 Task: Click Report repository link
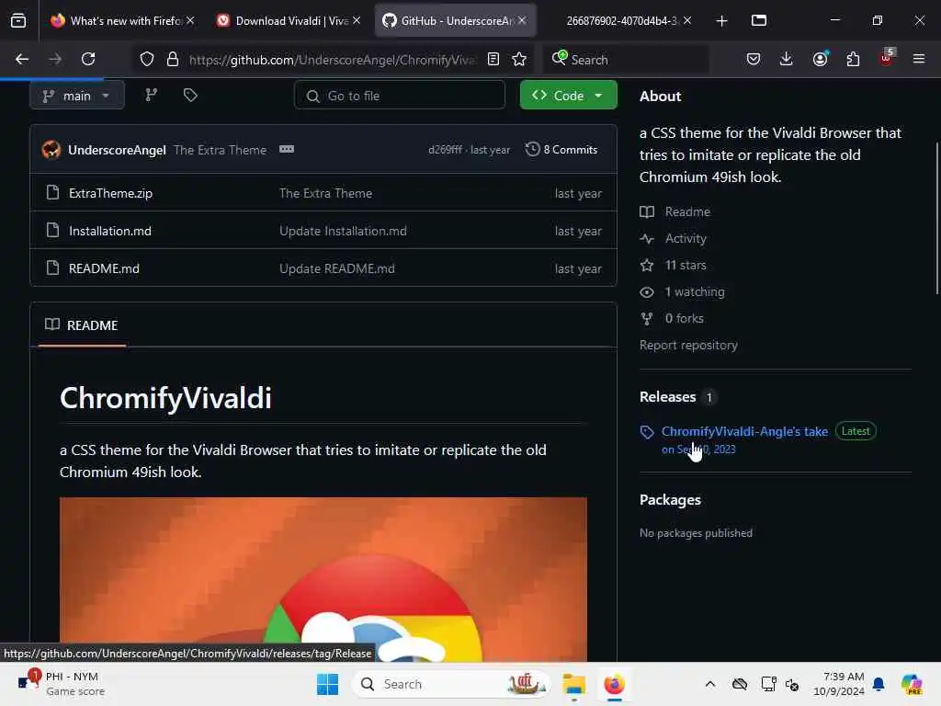click(688, 346)
